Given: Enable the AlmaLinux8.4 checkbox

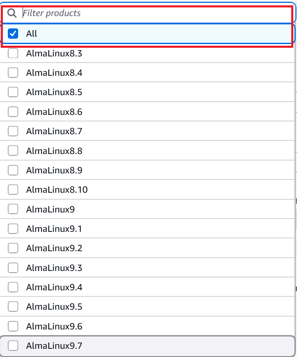Looking at the screenshot, I should pos(13,73).
